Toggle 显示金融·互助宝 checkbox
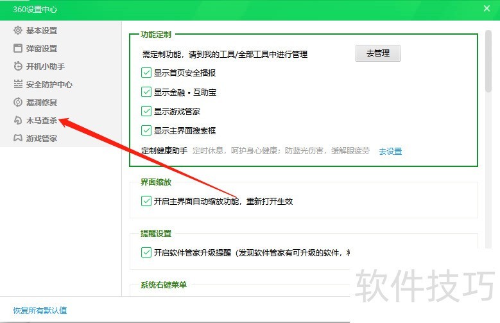 pos(146,92)
